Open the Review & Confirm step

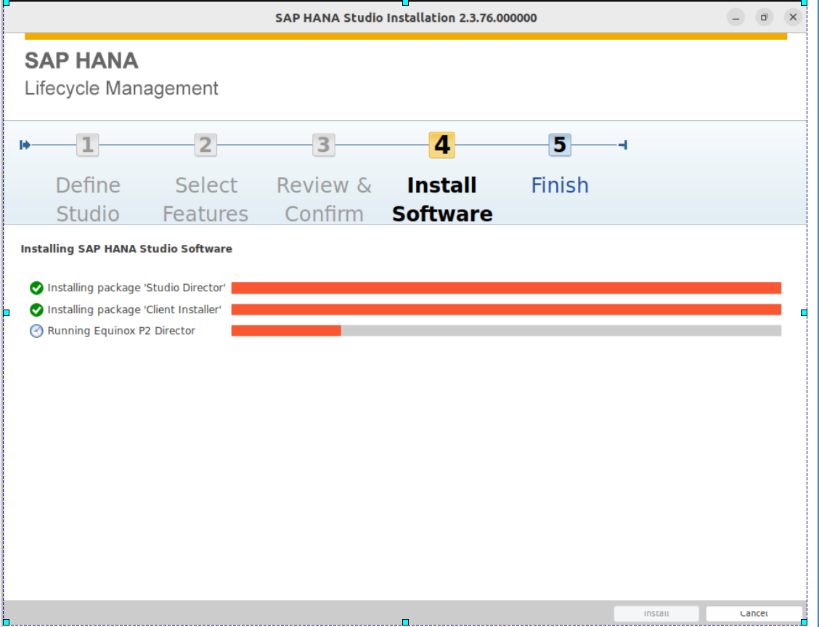(x=324, y=200)
